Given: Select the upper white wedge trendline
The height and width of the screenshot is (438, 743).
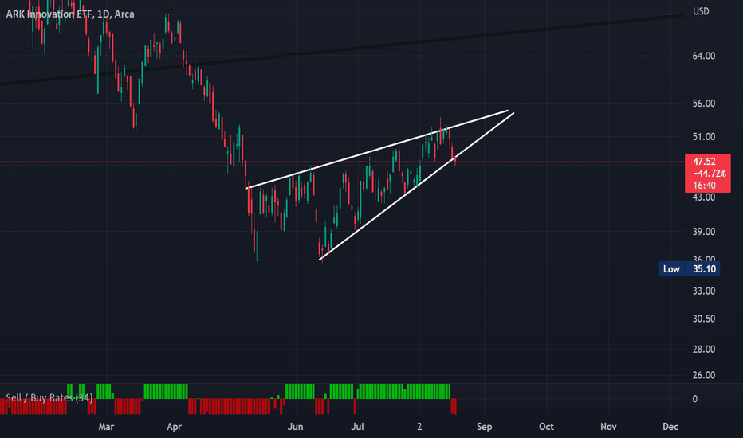Looking at the screenshot, I should point(377,150).
